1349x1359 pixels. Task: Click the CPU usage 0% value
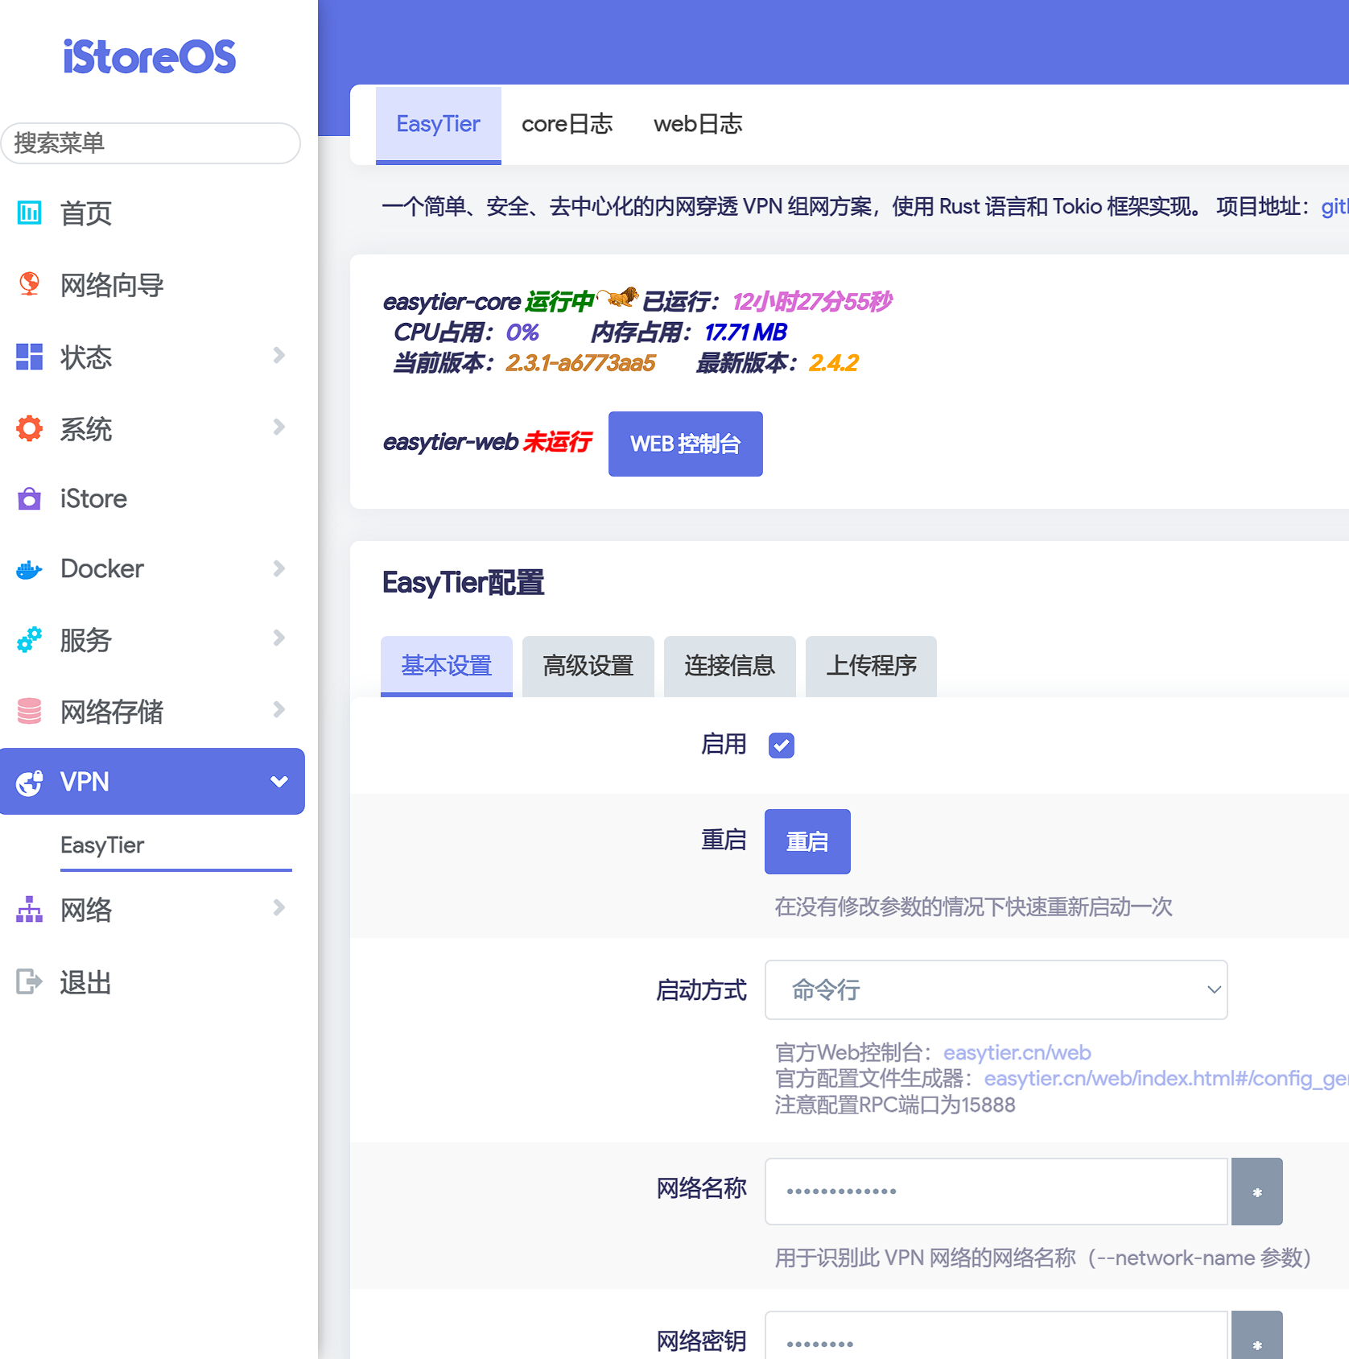pyautogui.click(x=522, y=333)
